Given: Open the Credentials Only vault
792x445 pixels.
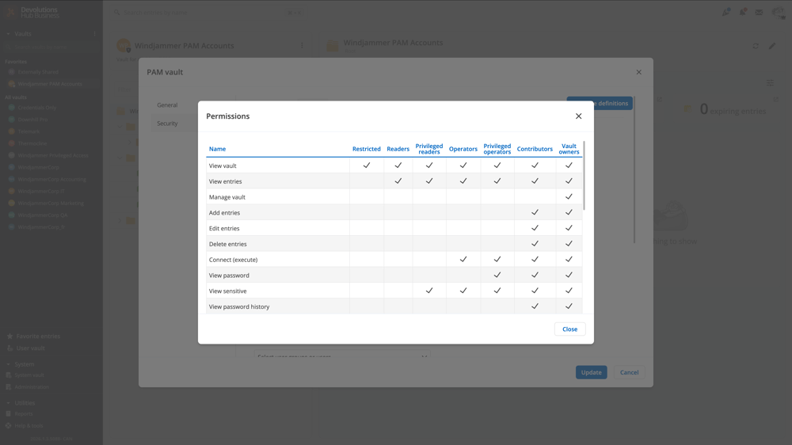Looking at the screenshot, I should (37, 108).
